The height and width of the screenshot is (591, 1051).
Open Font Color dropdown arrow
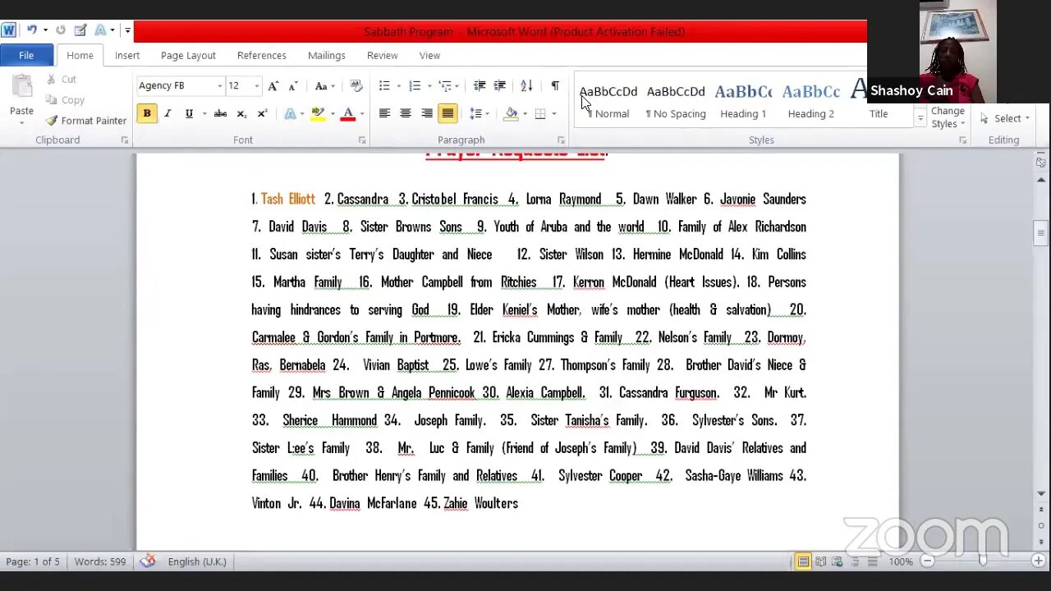[362, 113]
